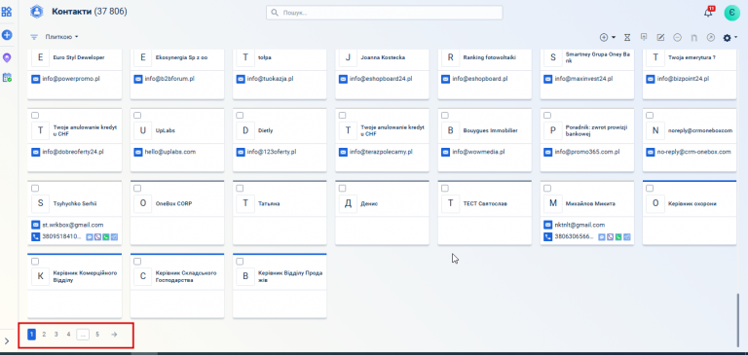748x355 pixels.
Task: Click the blue plus button in the sidebar
Action: (7, 35)
